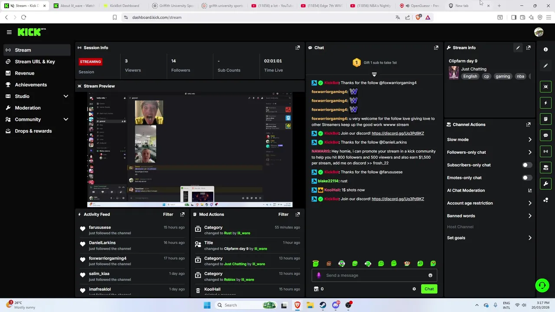Open the Activity Feed Filter
Screen dimensions: 555x312
click(x=168, y=214)
